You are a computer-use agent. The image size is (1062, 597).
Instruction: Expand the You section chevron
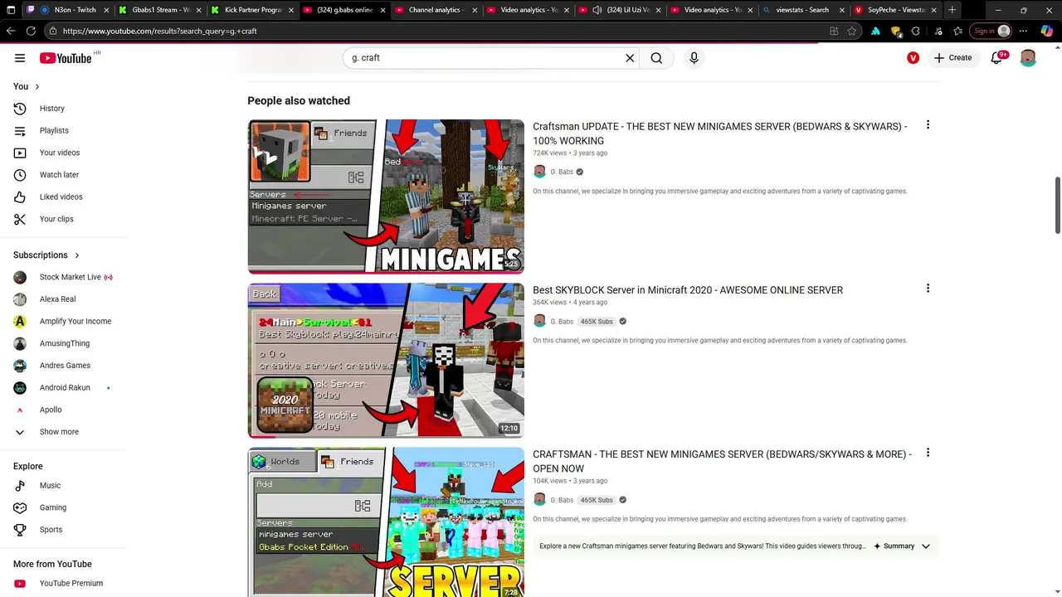(x=37, y=86)
